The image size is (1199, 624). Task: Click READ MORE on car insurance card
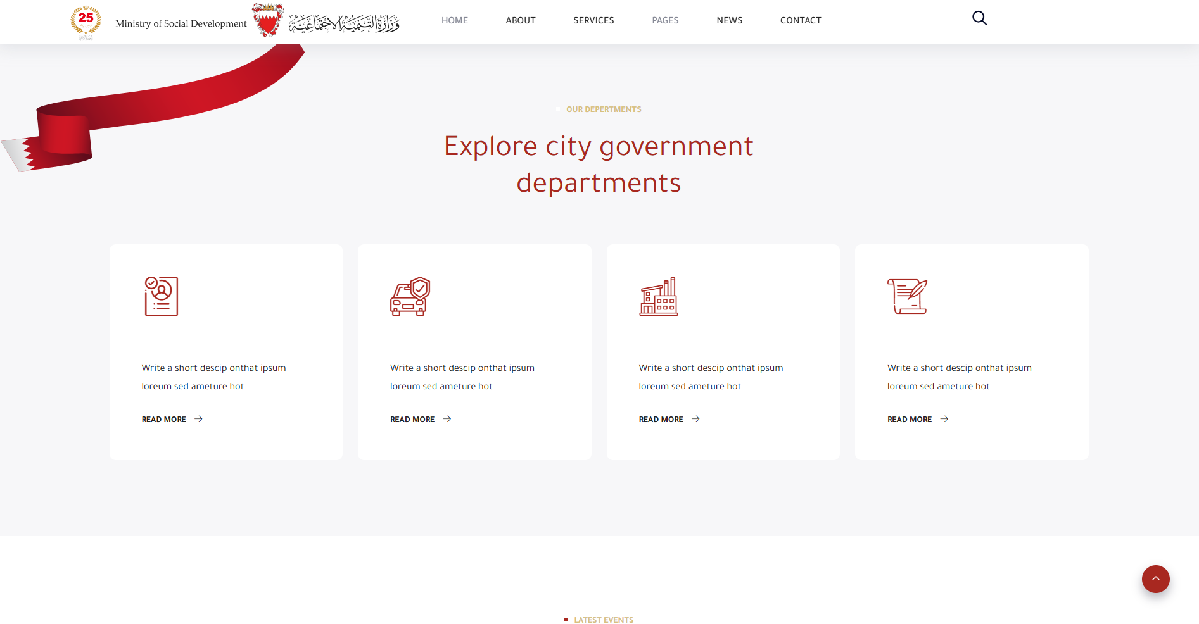tap(412, 420)
